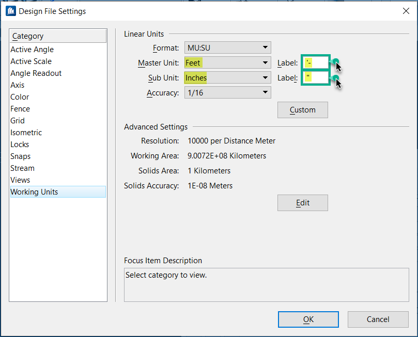The width and height of the screenshot is (418, 337).
Task: Click the Category list header
Action: [x=58, y=36]
